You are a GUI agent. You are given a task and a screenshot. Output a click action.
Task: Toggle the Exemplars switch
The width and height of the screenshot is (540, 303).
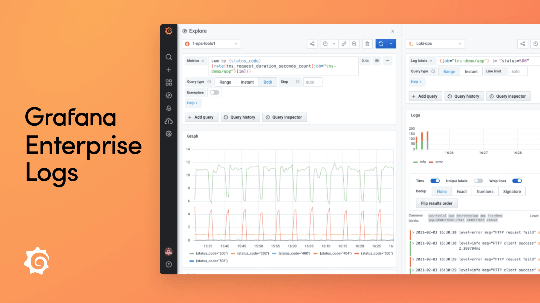tap(214, 92)
